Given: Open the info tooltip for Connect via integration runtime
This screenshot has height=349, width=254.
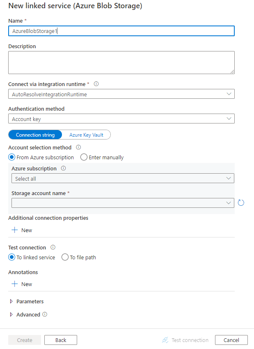Looking at the screenshot, I should pos(96,84).
